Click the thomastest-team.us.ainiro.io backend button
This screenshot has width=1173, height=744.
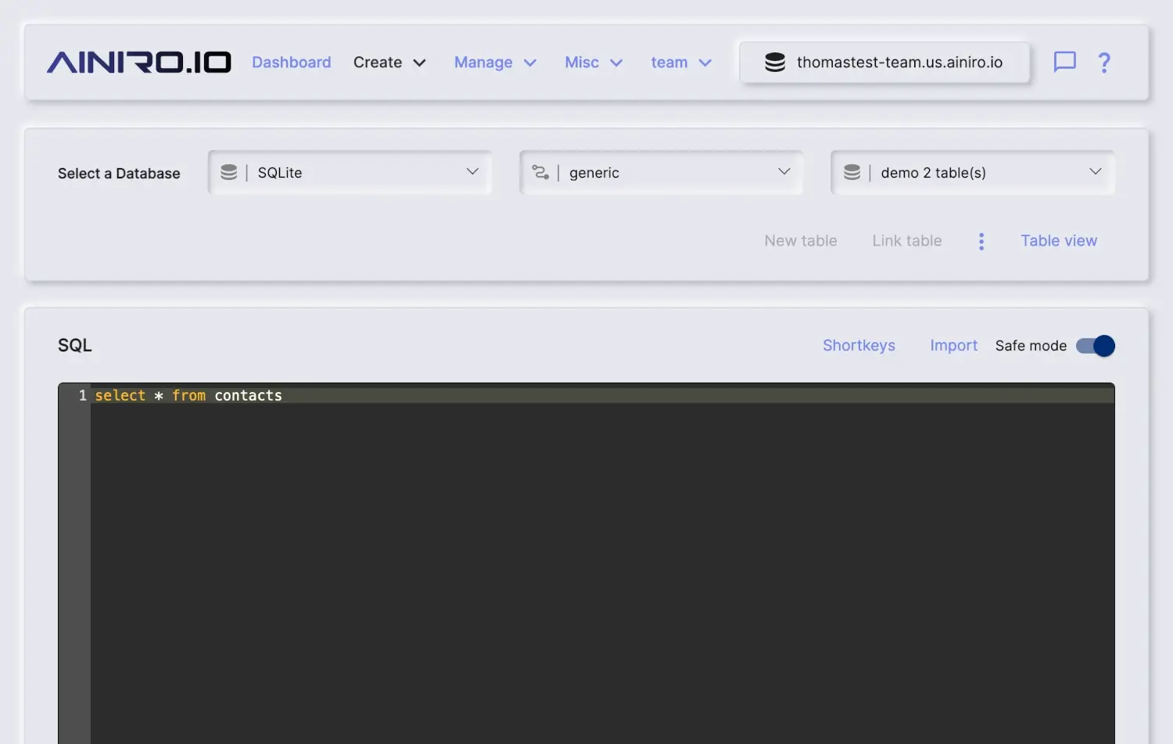click(884, 62)
